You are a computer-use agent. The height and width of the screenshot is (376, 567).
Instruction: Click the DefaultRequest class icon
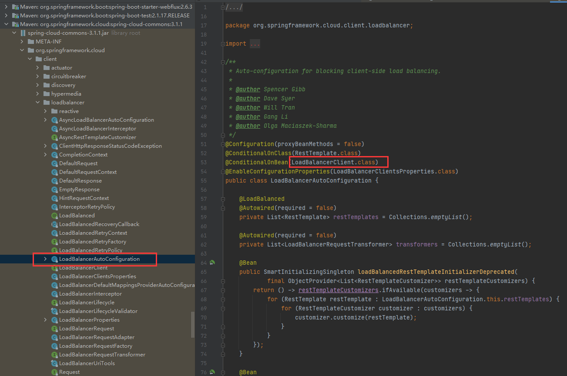pyautogui.click(x=54, y=163)
